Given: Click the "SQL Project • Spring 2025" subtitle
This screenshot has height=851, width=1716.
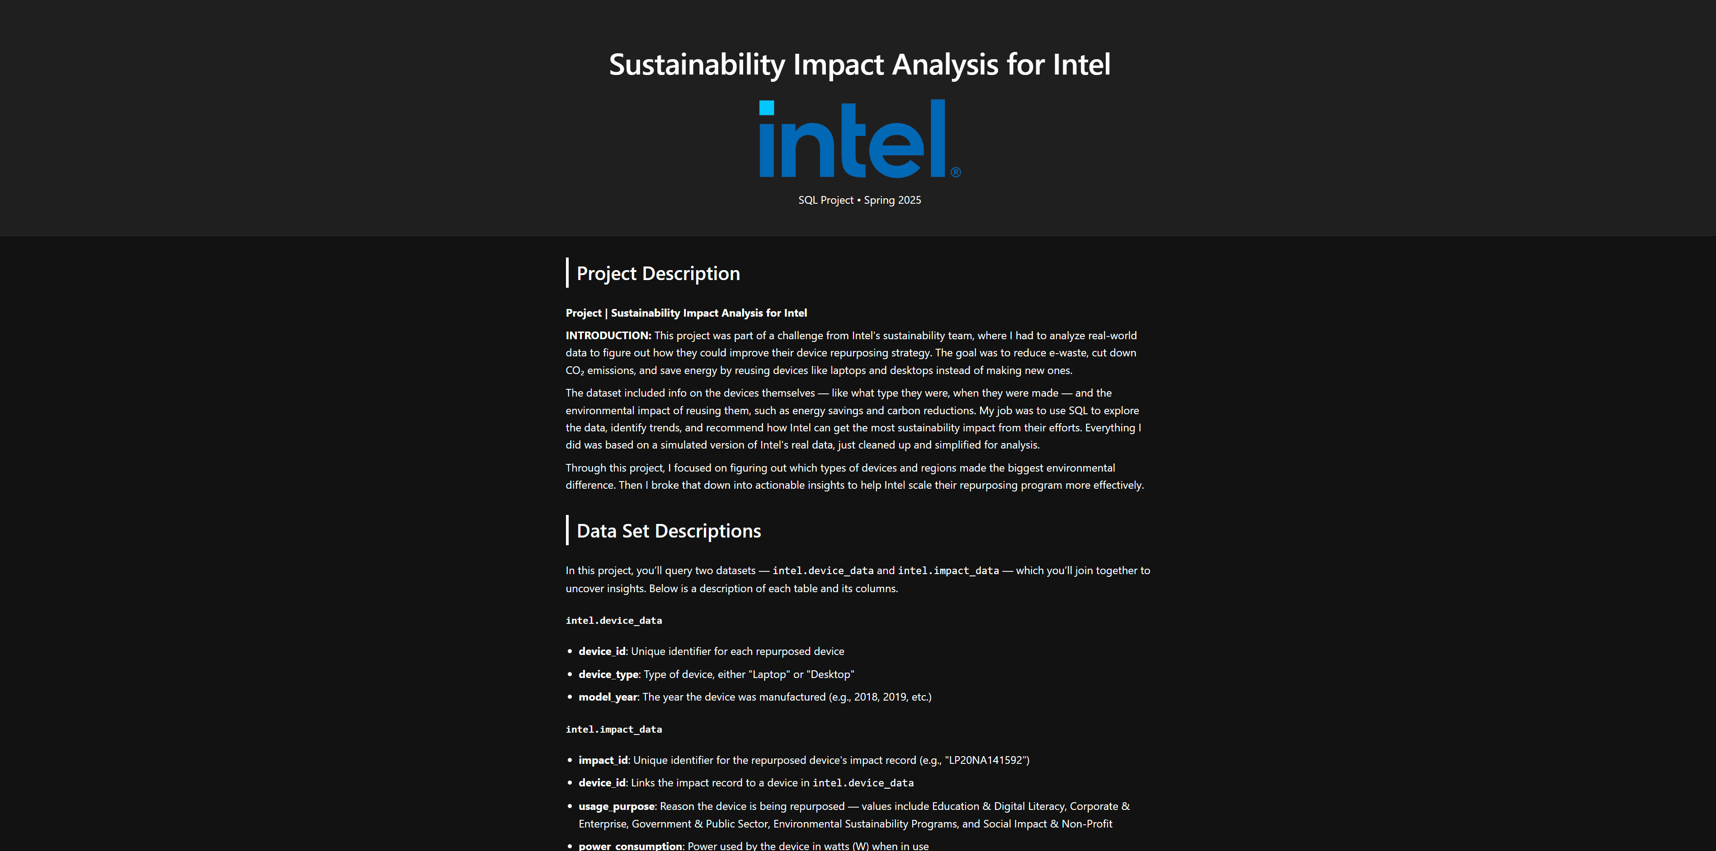Looking at the screenshot, I should pos(859,200).
